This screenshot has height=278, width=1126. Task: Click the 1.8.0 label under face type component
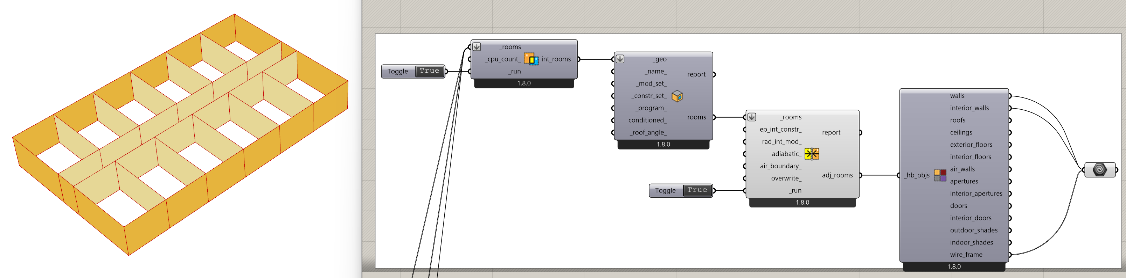(954, 266)
